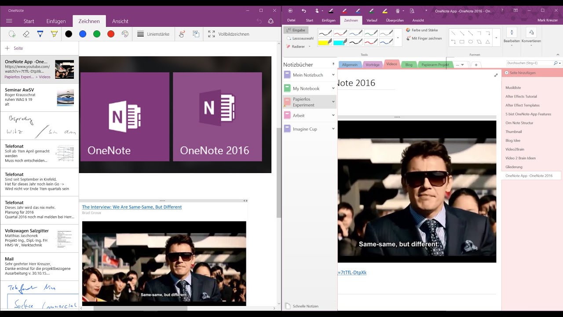Select the black pen in quick access toolbar
563x317 pixels.
click(331, 11)
